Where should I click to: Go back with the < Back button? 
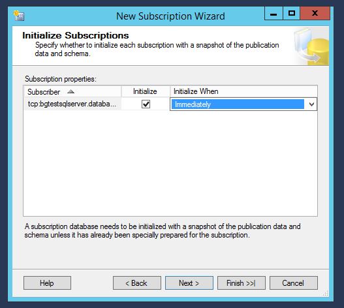pos(137,283)
